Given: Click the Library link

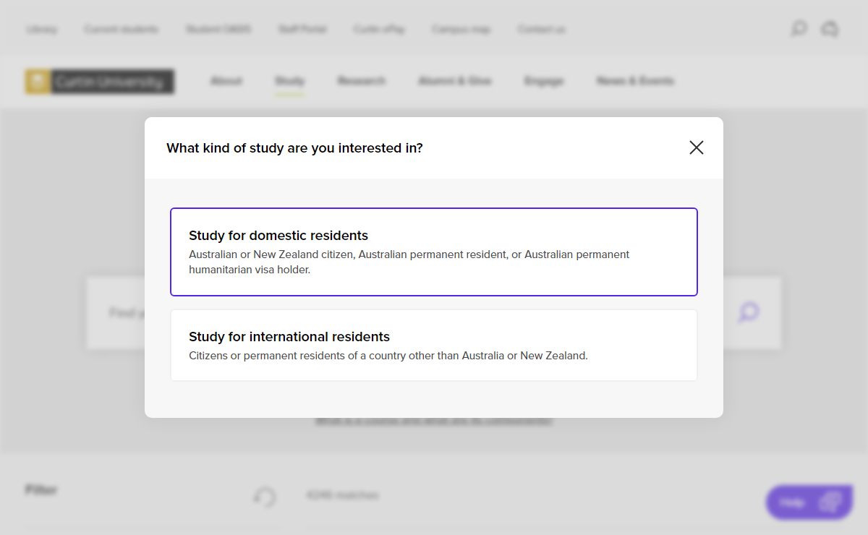Looking at the screenshot, I should tap(41, 30).
